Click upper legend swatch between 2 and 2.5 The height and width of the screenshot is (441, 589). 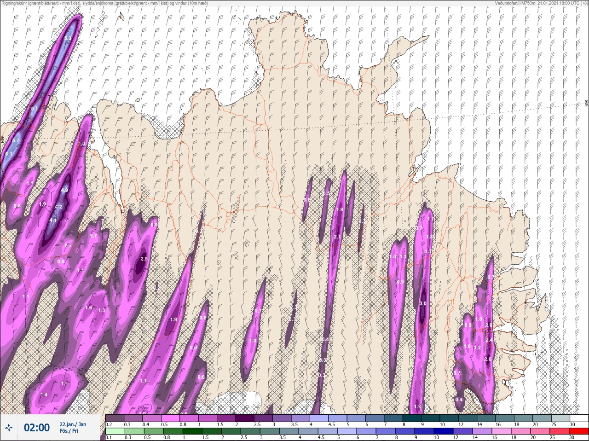[x=245, y=418]
